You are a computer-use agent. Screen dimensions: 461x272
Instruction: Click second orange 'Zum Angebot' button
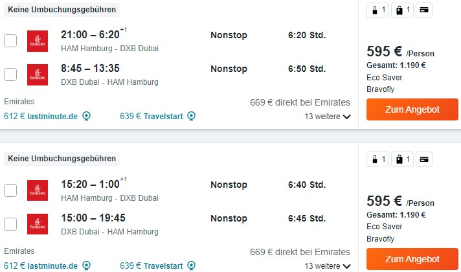412,259
